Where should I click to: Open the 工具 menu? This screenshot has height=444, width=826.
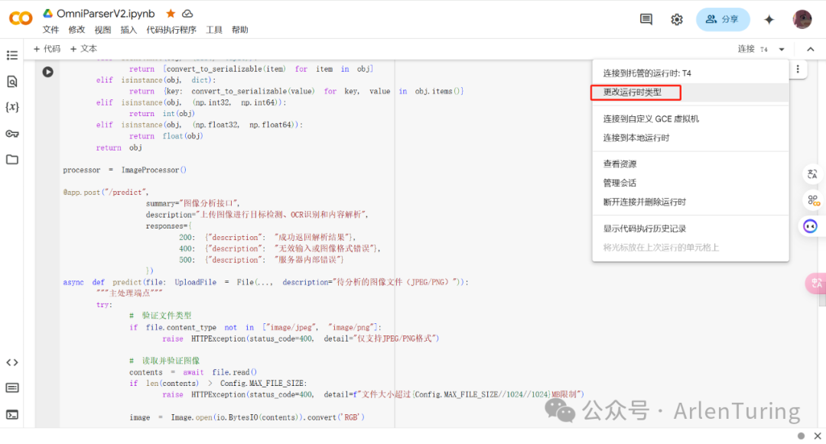click(x=214, y=30)
